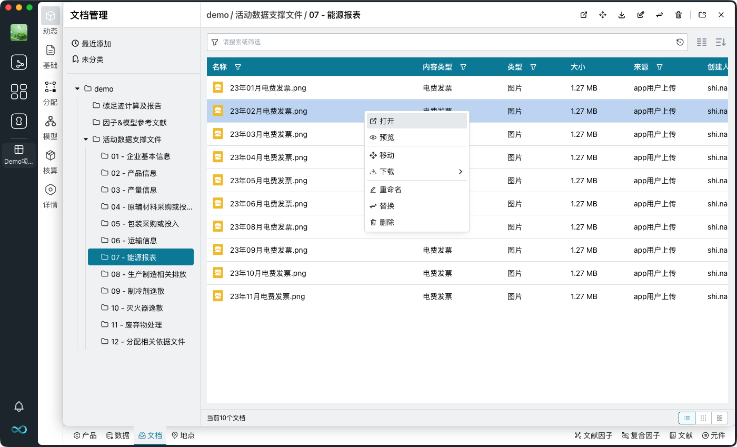737x447 pixels.
Task: Toggle the filter on the 名称 column
Action: coord(238,67)
